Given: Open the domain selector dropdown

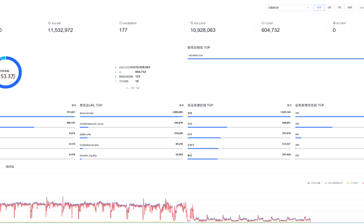Looking at the screenshot, I should point(288,8).
